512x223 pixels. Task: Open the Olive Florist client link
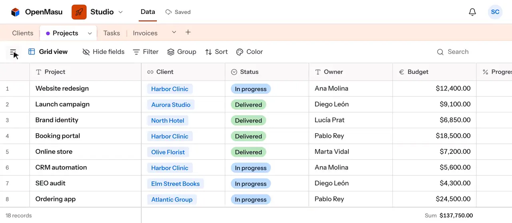[x=168, y=152]
